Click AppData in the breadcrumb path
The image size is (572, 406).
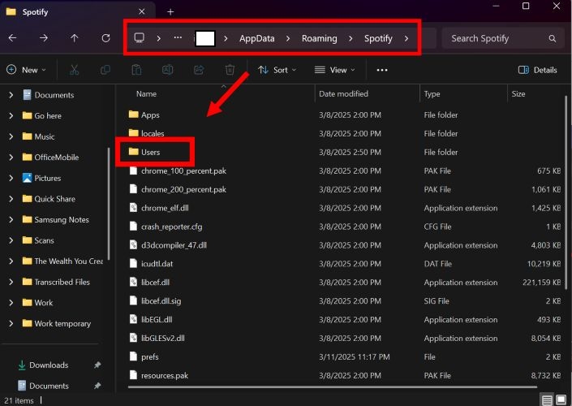point(257,38)
